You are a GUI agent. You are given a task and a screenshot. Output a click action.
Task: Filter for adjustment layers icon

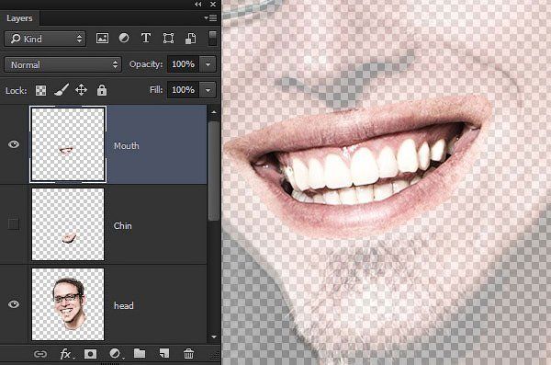point(124,38)
